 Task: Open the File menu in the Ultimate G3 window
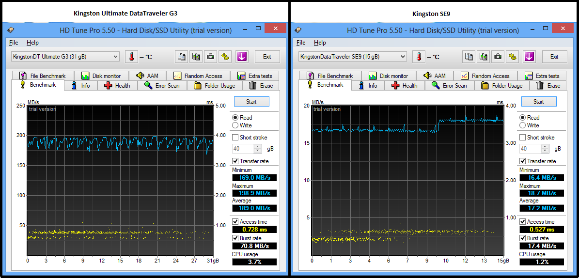click(14, 43)
